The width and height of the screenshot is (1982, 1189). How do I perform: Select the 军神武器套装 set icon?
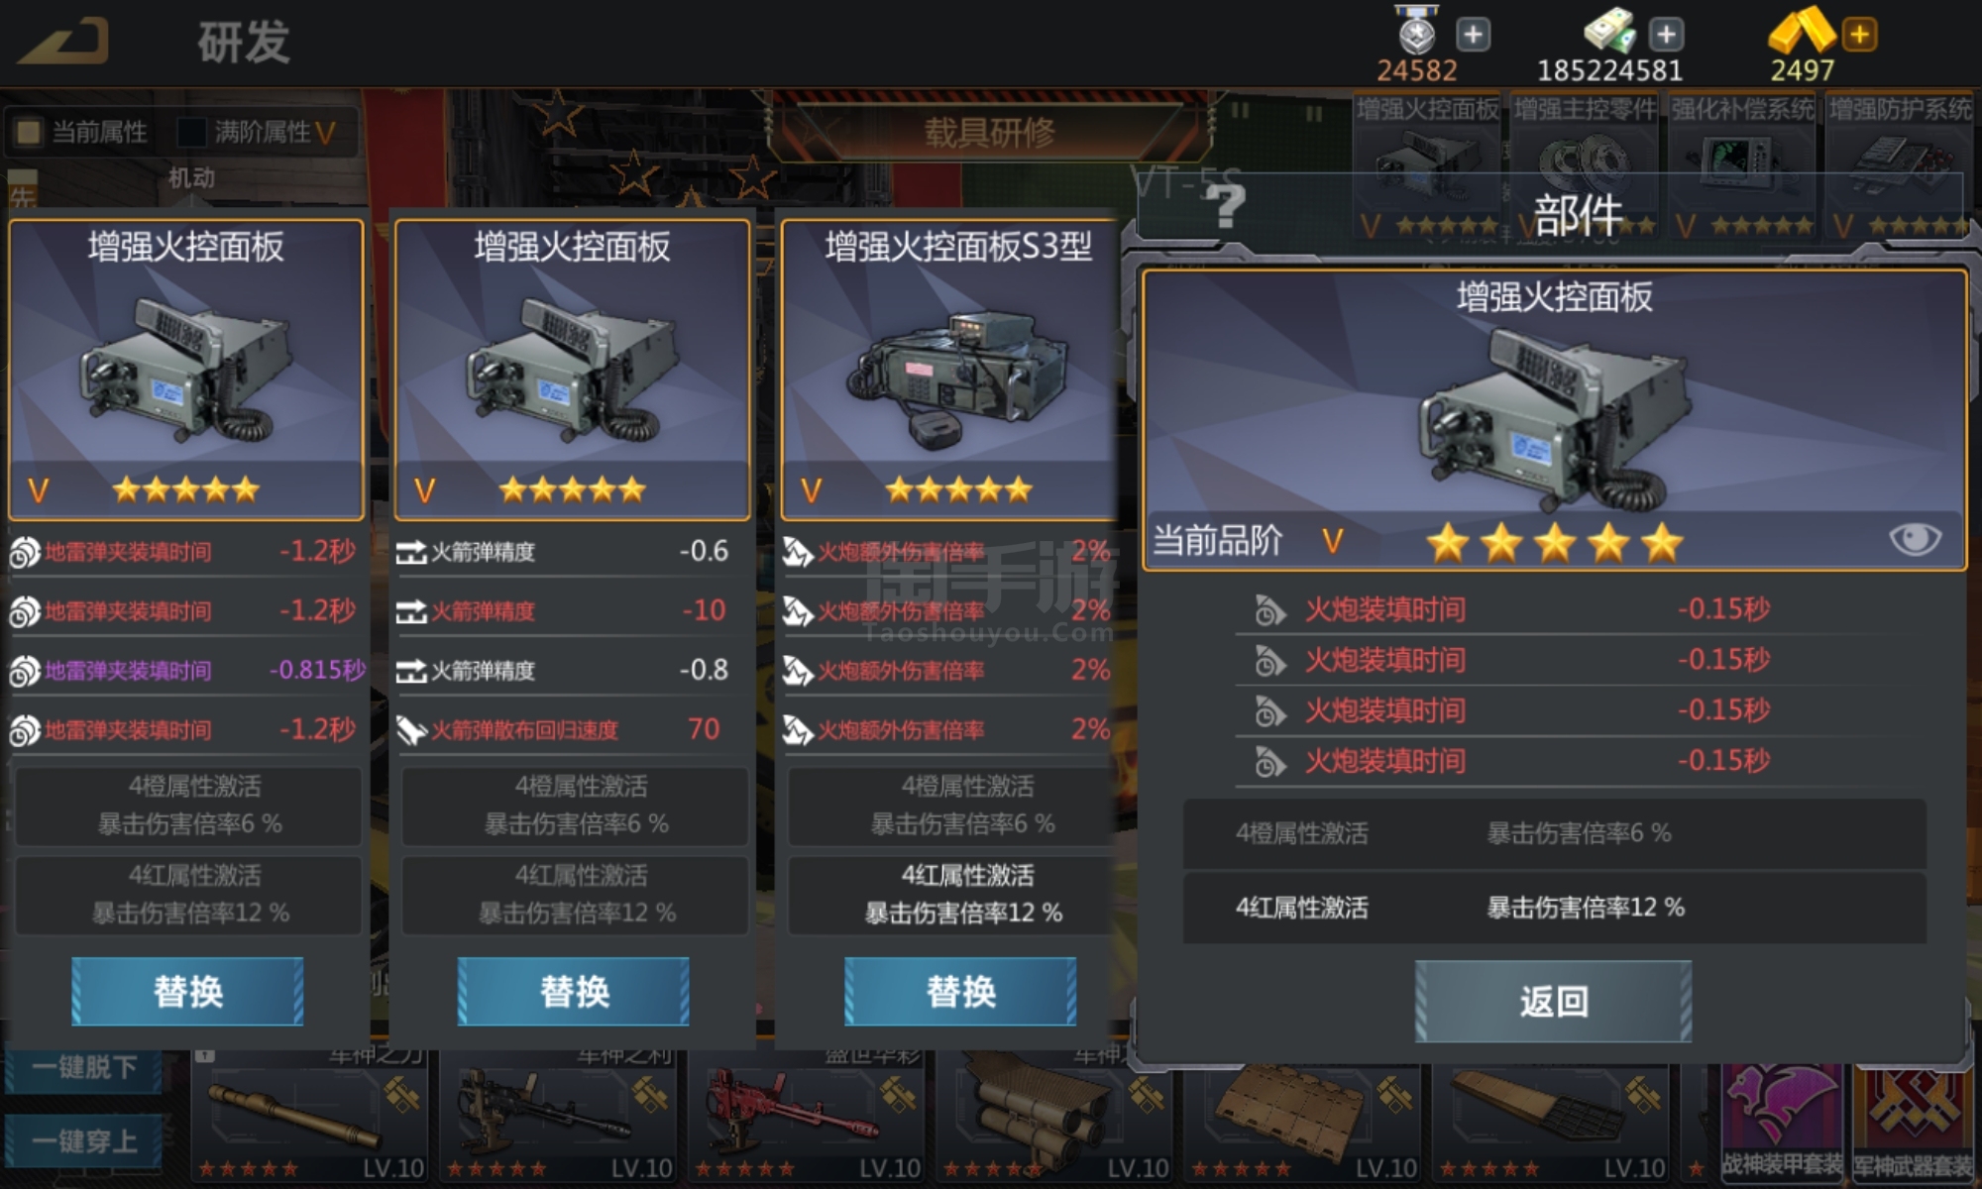tap(1913, 1122)
